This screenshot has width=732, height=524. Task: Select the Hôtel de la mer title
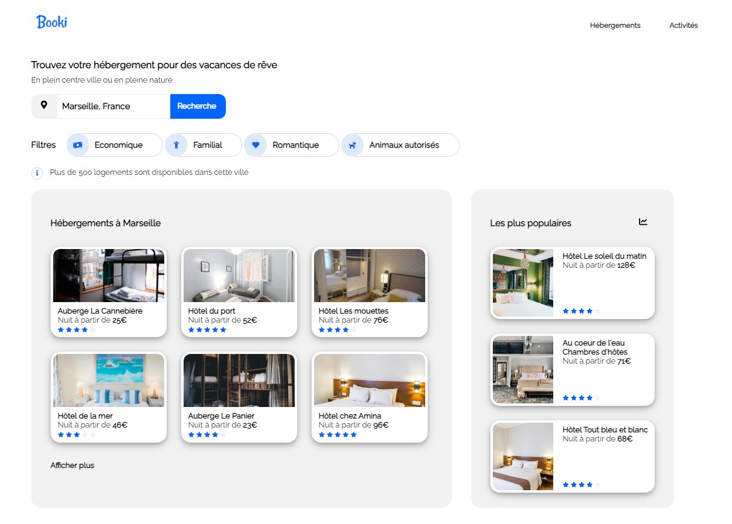(85, 416)
